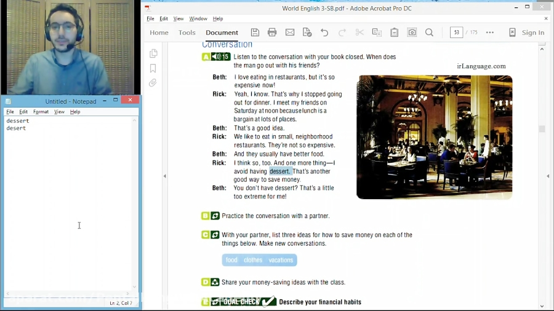Show more toolbar options via the ellipsis
554x311 pixels.
point(490,33)
